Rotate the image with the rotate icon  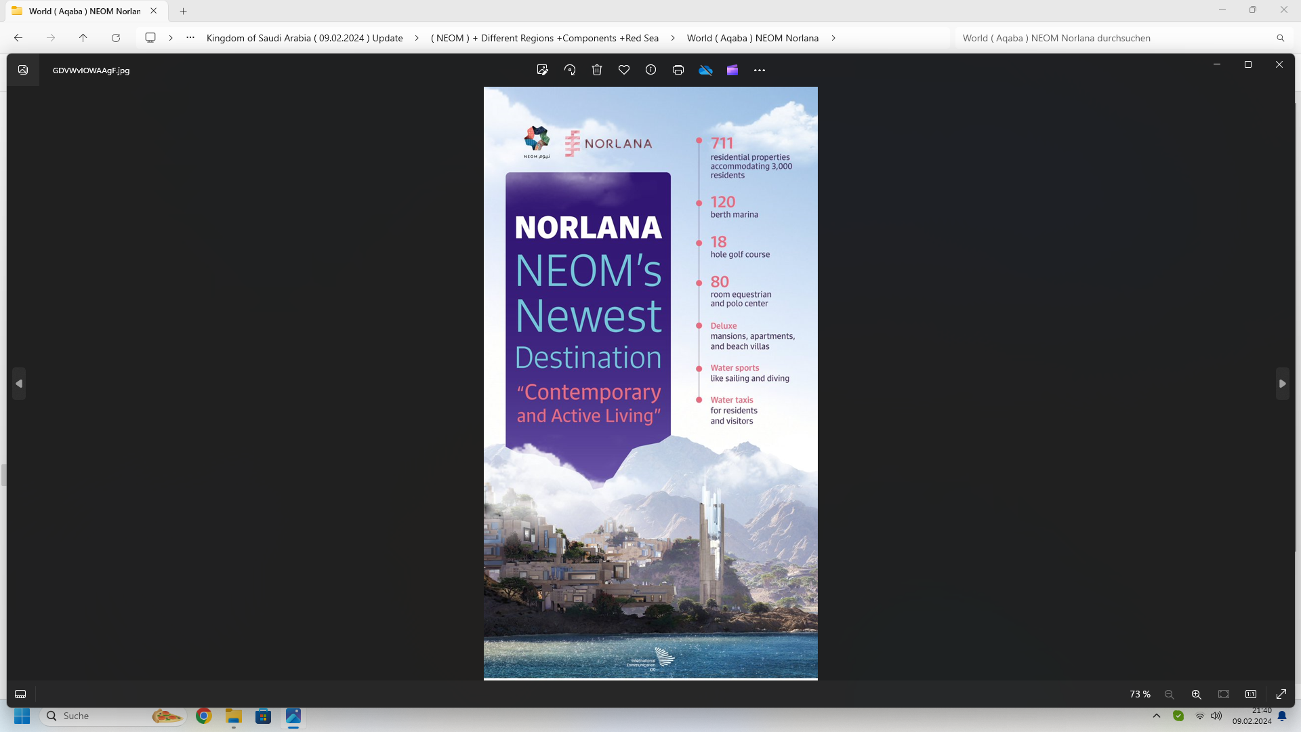570,70
